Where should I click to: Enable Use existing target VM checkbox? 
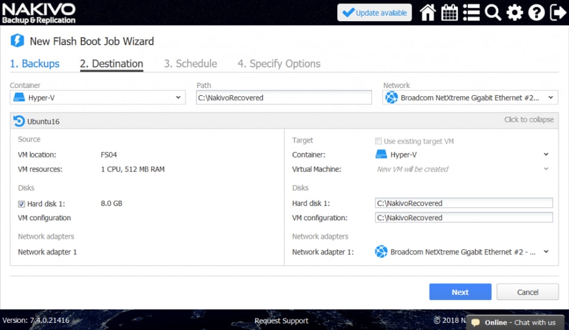378,141
